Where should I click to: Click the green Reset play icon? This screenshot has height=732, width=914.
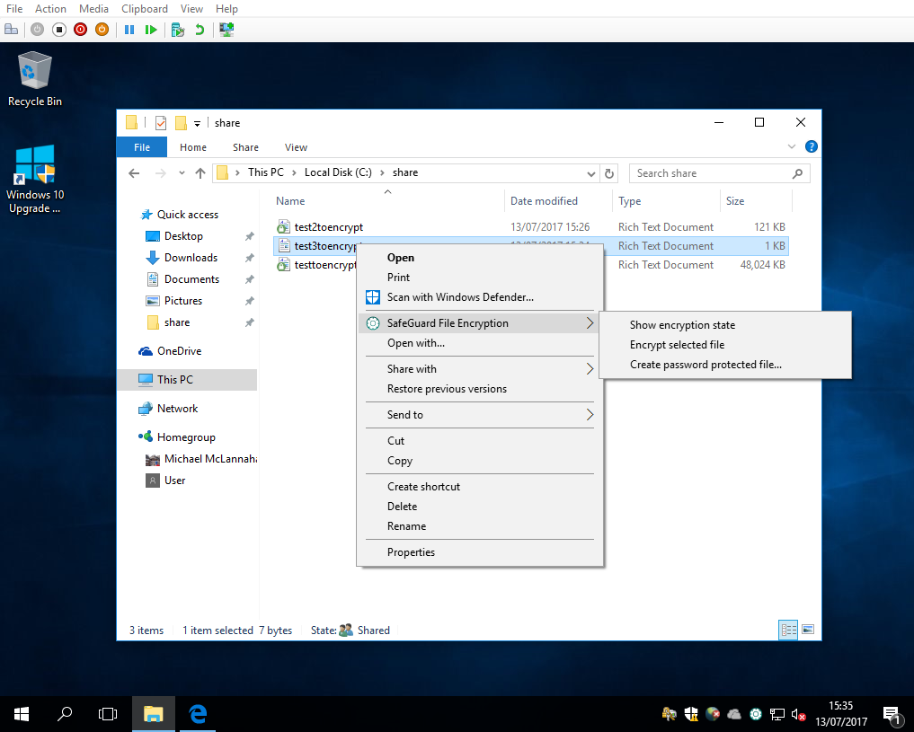(151, 29)
